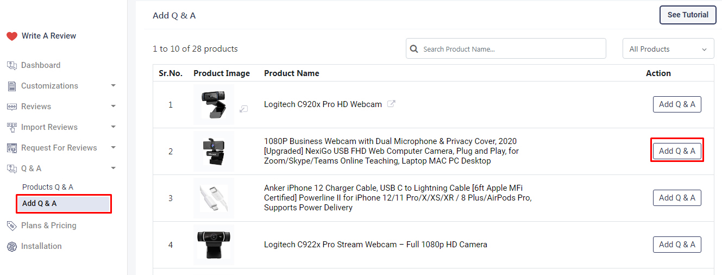Collapse the Q & A menu arrow
The width and height of the screenshot is (722, 275).
tap(113, 168)
